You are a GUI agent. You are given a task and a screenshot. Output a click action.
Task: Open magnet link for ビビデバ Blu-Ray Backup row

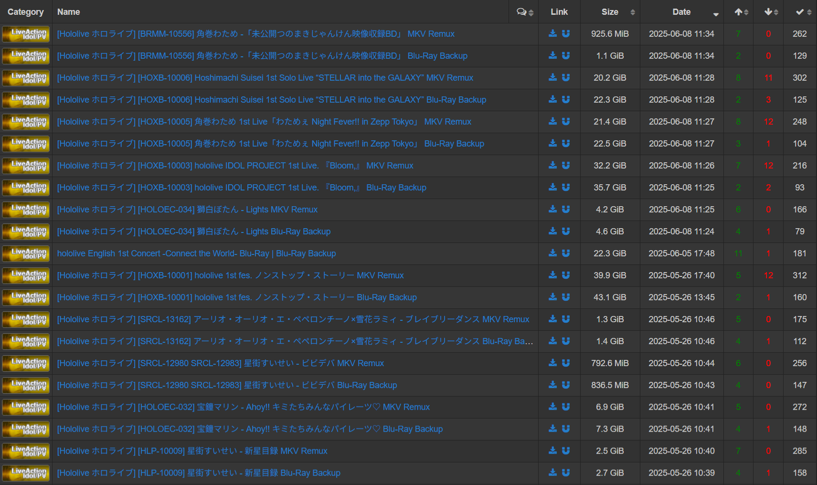point(566,385)
